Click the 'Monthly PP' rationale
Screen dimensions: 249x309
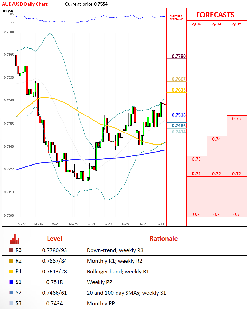coord(101,304)
